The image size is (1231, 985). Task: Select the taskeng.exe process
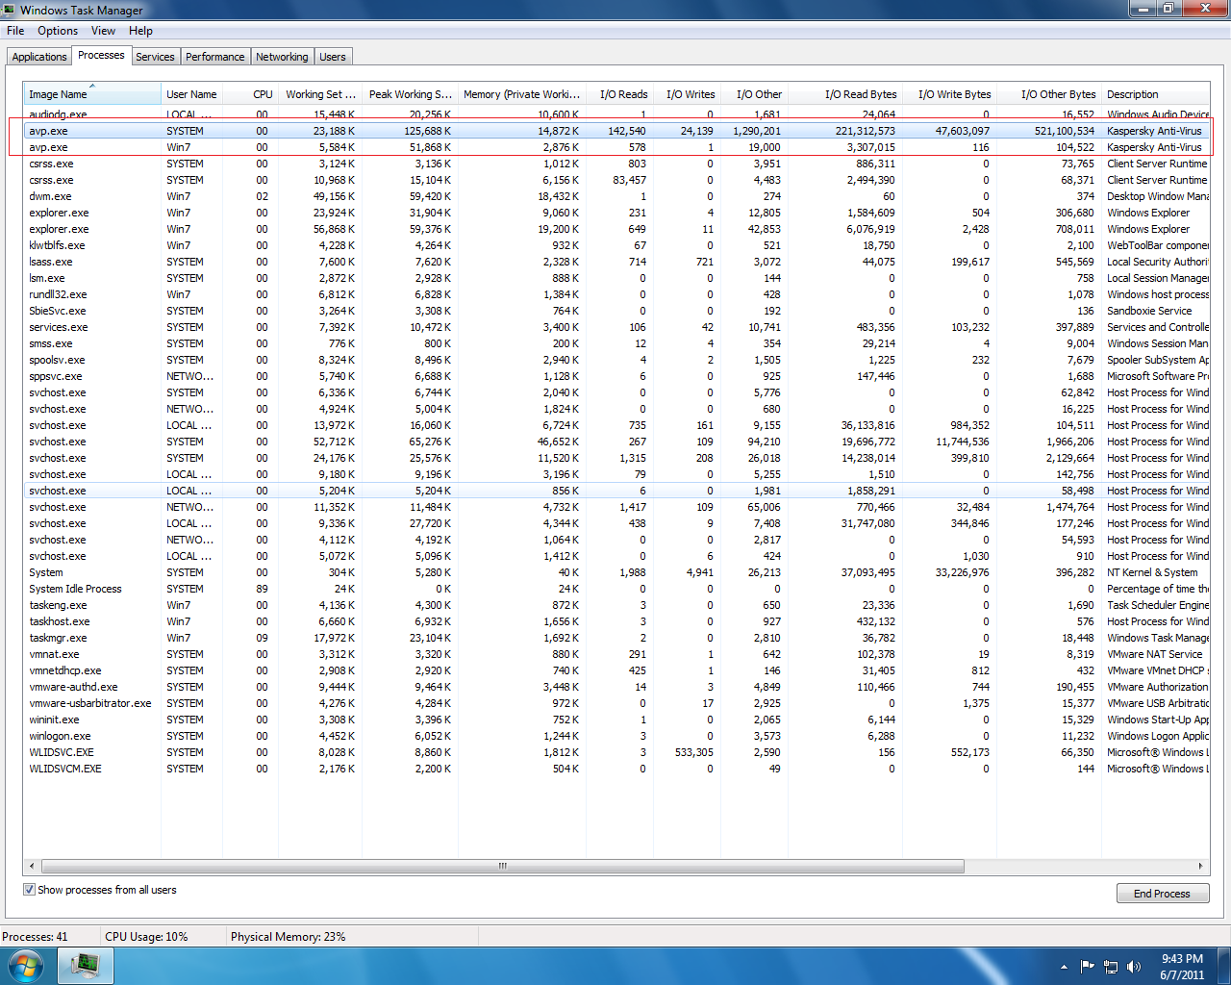(616, 605)
